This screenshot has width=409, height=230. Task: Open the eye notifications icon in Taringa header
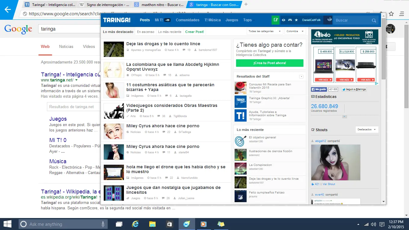[x=283, y=20]
